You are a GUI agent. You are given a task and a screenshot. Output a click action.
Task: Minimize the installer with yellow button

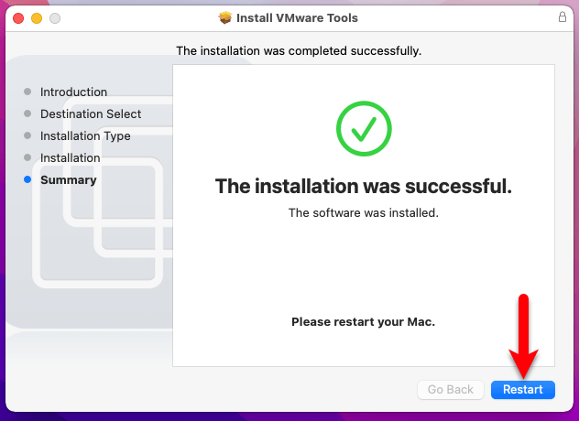pyautogui.click(x=37, y=18)
